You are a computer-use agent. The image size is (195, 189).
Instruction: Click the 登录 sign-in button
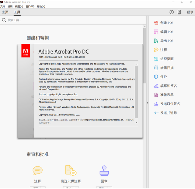point(190,12)
